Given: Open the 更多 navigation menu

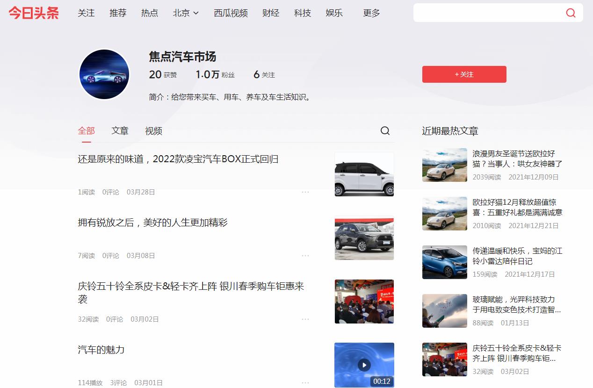Looking at the screenshot, I should [372, 13].
